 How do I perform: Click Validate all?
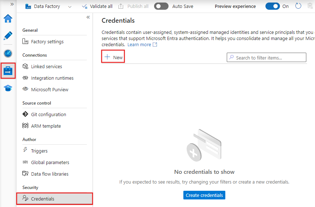[97, 6]
